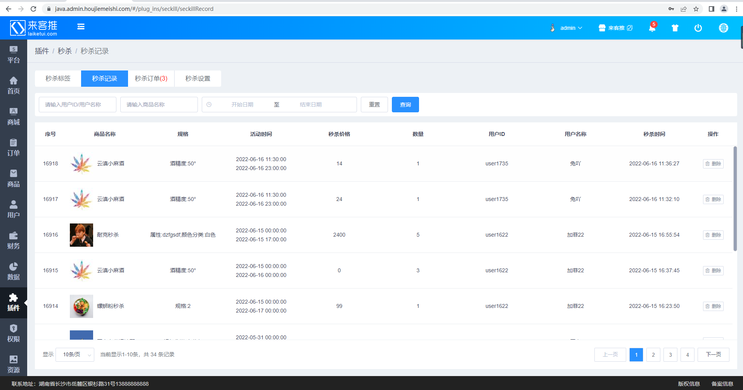The height and width of the screenshot is (390, 743).
Task: Open the theme skin shirt icon
Action: click(675, 28)
